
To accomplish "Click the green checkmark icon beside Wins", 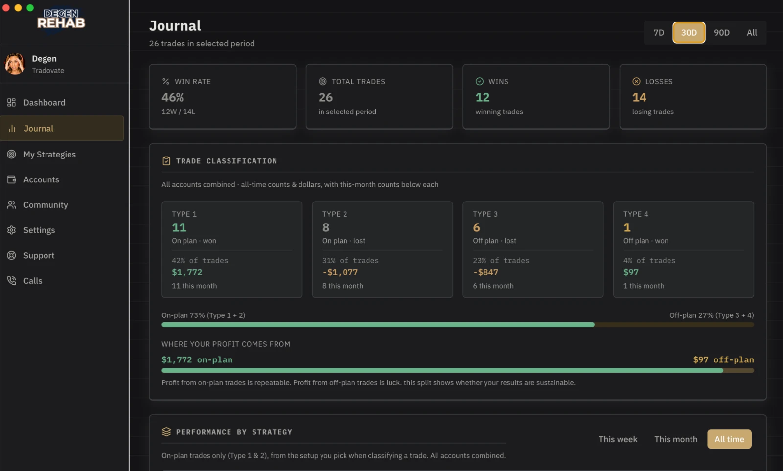I will 480,81.
